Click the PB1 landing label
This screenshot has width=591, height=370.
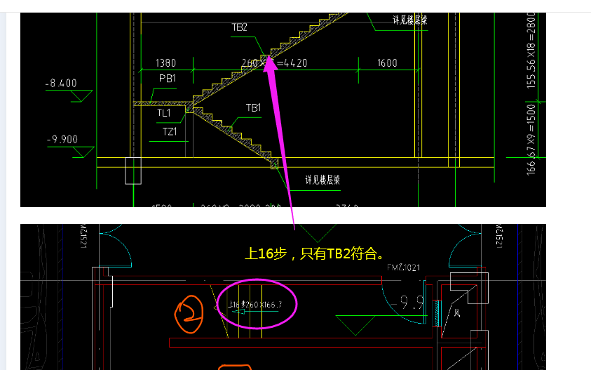(x=168, y=79)
